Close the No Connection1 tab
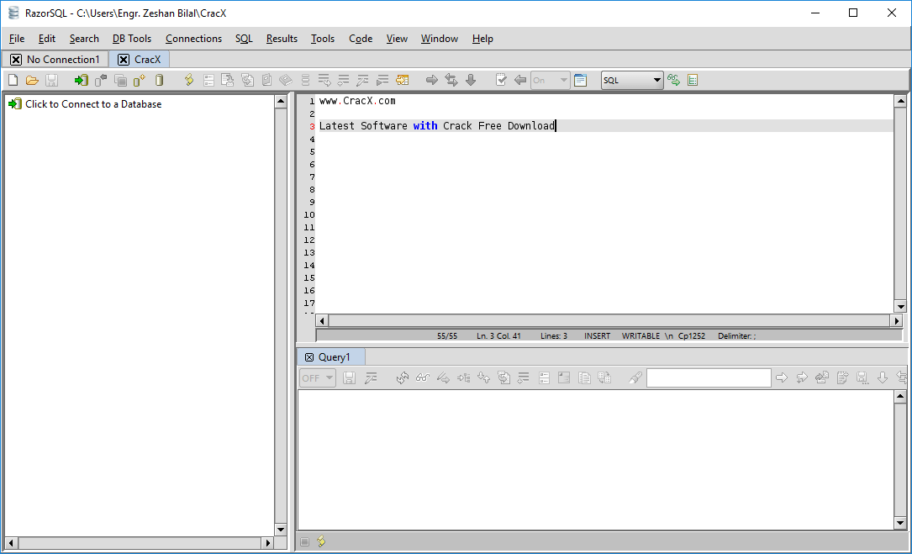 (x=16, y=60)
